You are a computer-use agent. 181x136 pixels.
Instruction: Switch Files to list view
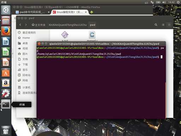(x=163, y=25)
